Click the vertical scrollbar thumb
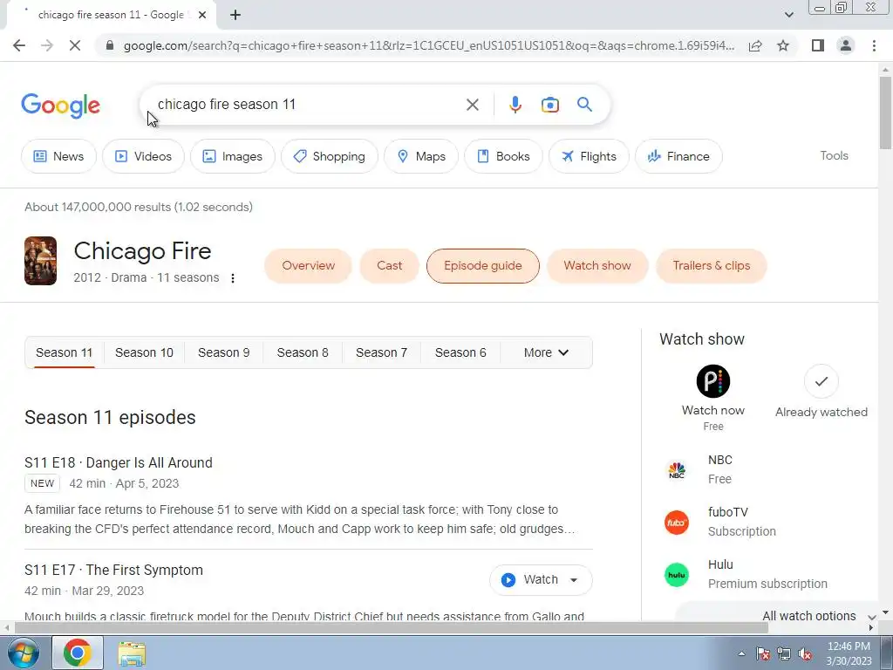The height and width of the screenshot is (670, 893). (x=885, y=112)
